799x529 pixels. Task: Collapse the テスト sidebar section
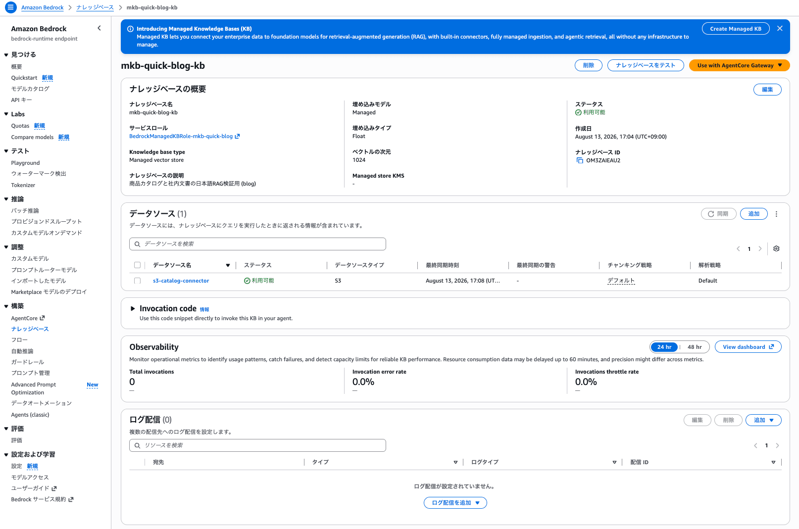[6, 151]
